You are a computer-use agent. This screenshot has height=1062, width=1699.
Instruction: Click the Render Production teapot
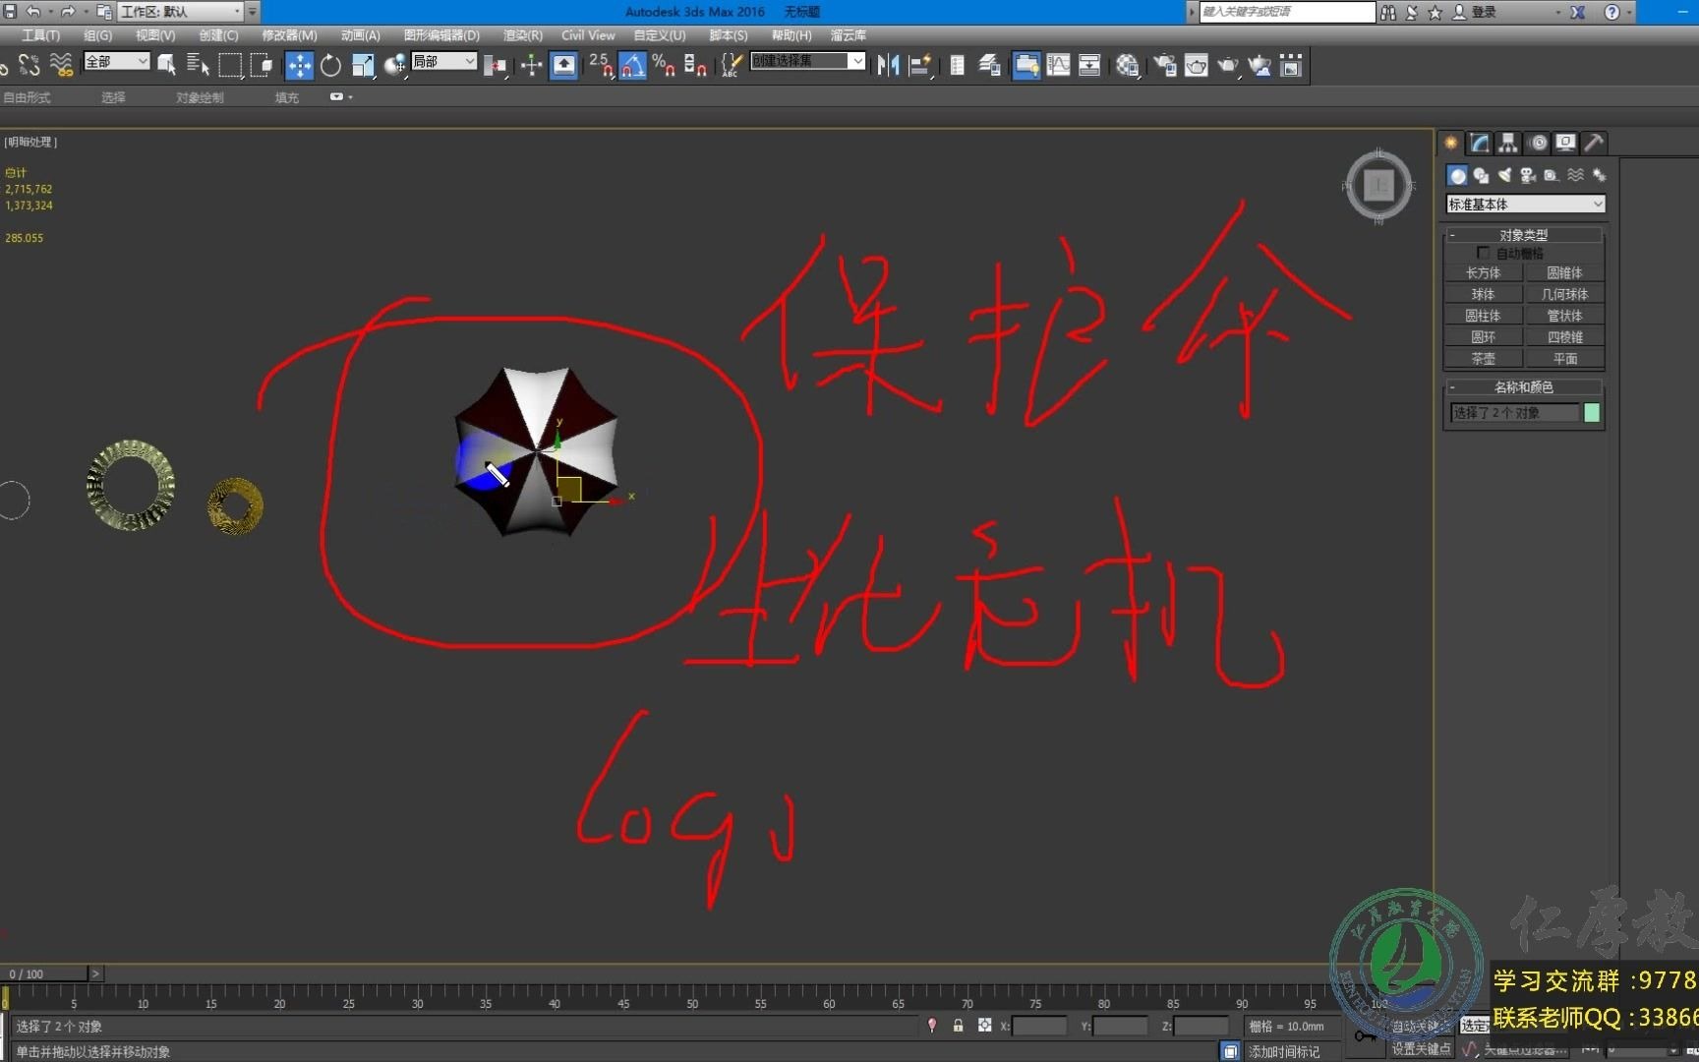1228,66
